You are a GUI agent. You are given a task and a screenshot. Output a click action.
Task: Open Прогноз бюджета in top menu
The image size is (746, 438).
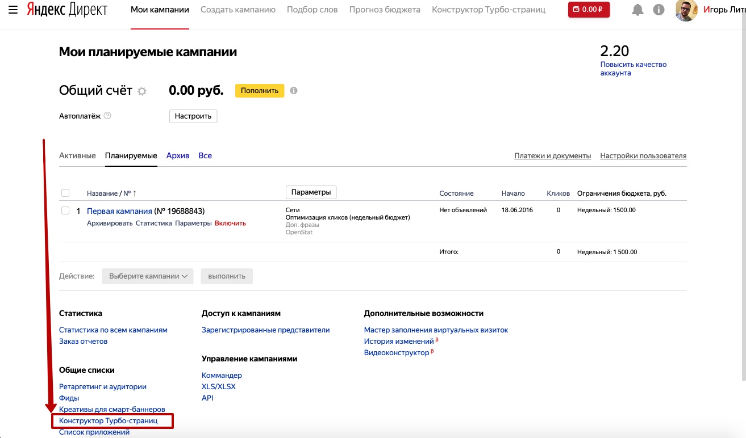(385, 10)
